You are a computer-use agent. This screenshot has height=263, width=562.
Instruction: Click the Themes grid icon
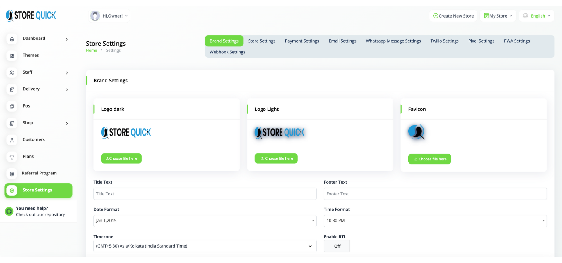12,56
